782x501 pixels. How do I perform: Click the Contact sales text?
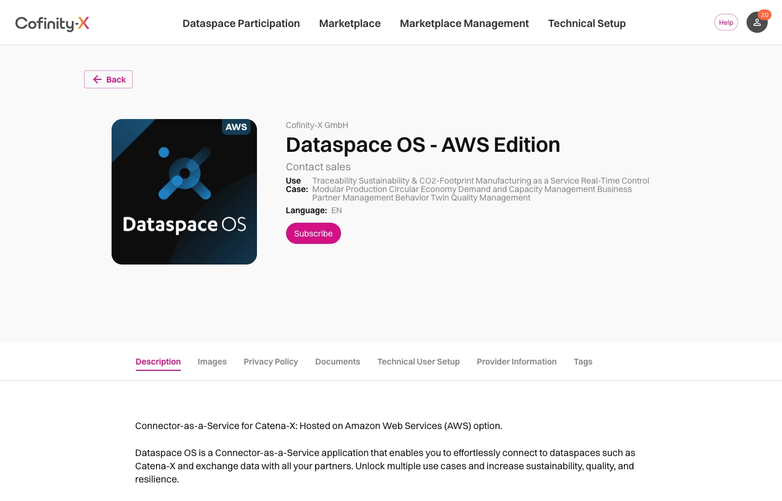318,167
